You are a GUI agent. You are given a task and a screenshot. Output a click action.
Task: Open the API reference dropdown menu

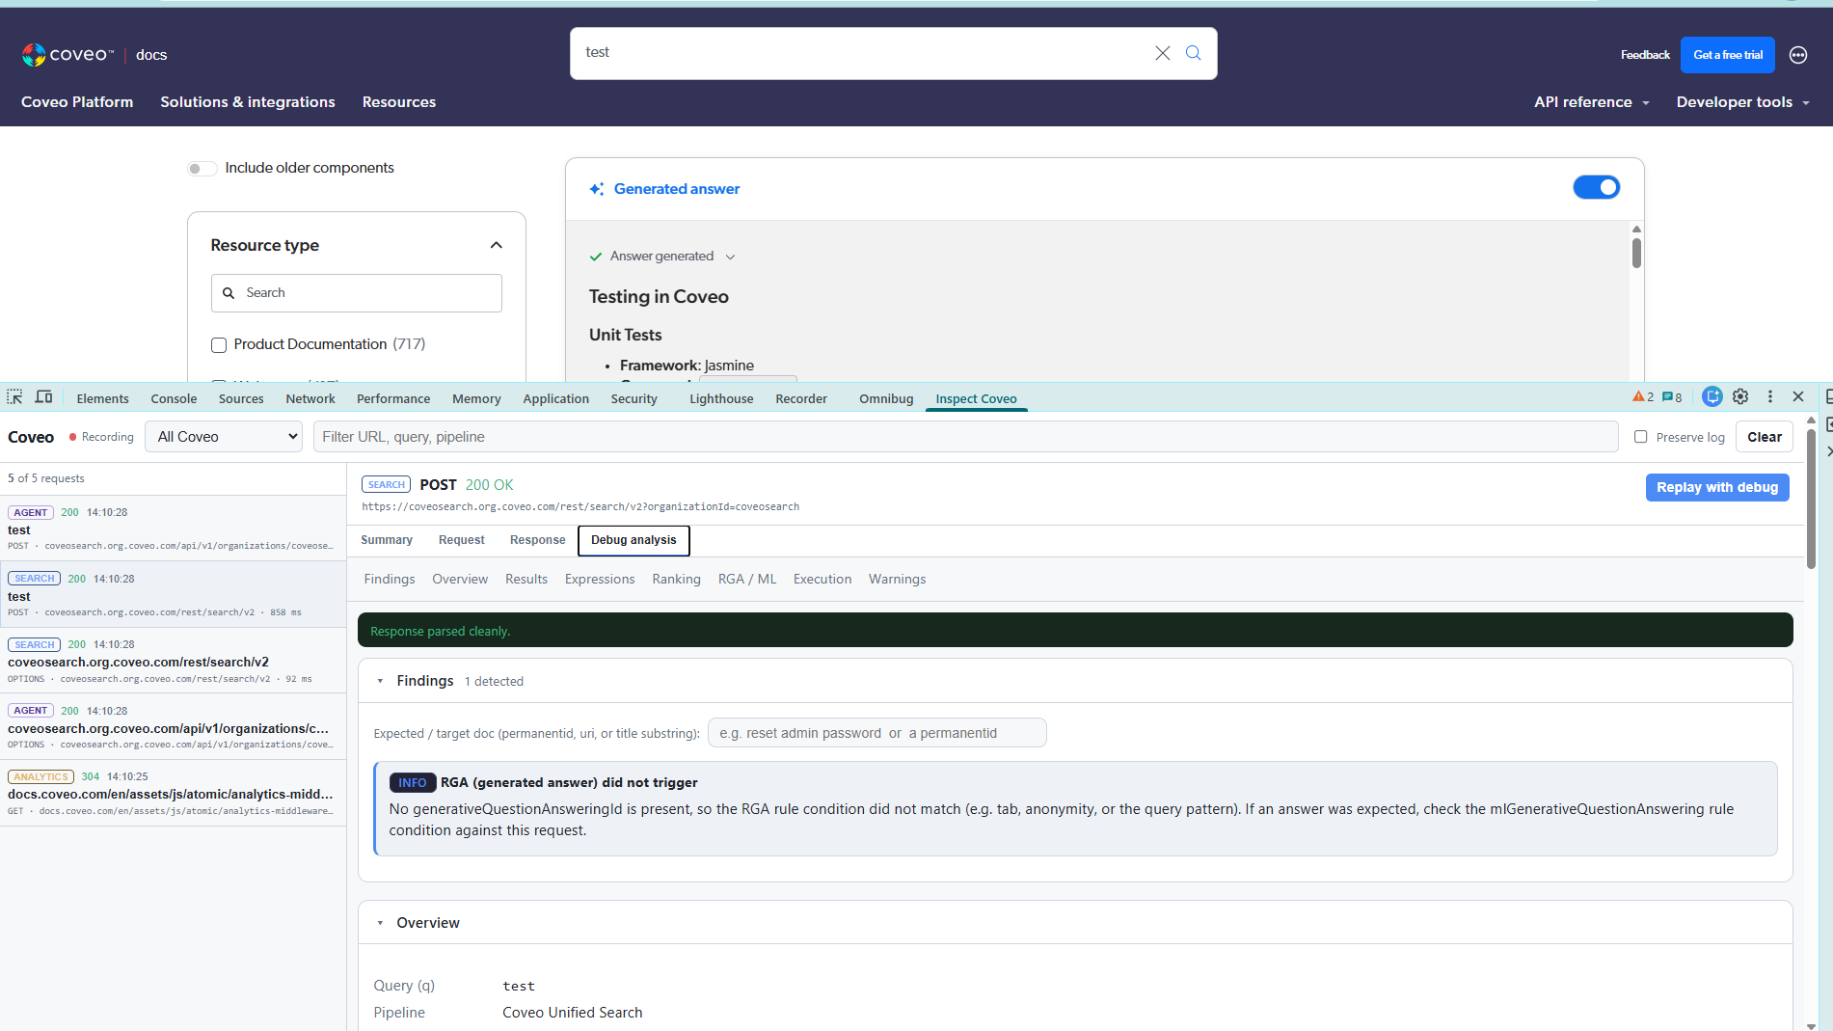point(1592,102)
